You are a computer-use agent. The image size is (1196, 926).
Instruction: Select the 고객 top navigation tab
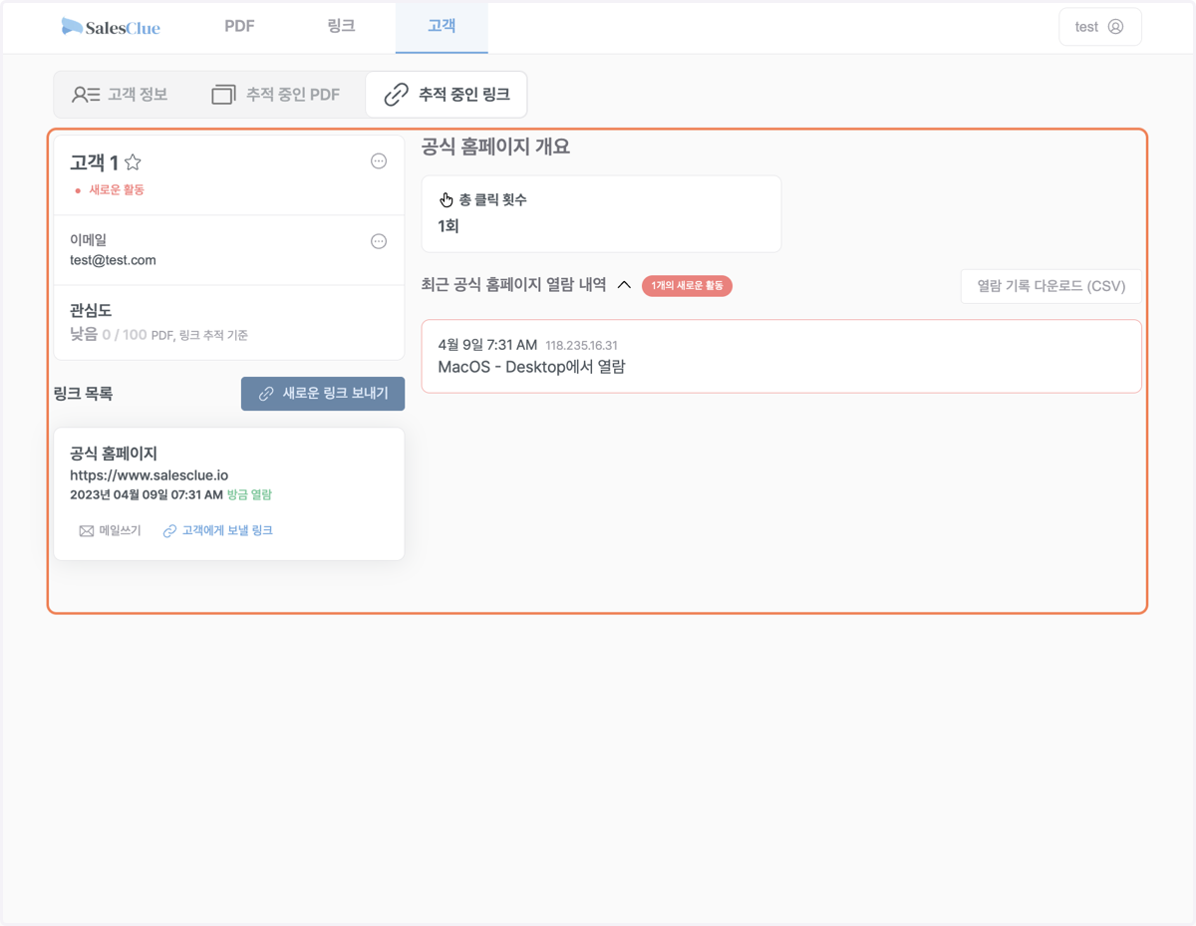(442, 27)
